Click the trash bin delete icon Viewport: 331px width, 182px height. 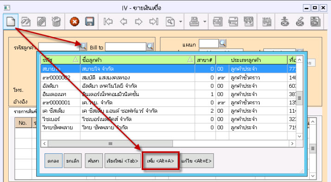56,21
